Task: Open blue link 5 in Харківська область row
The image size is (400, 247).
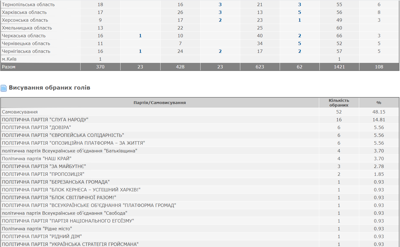Action: coord(299,12)
